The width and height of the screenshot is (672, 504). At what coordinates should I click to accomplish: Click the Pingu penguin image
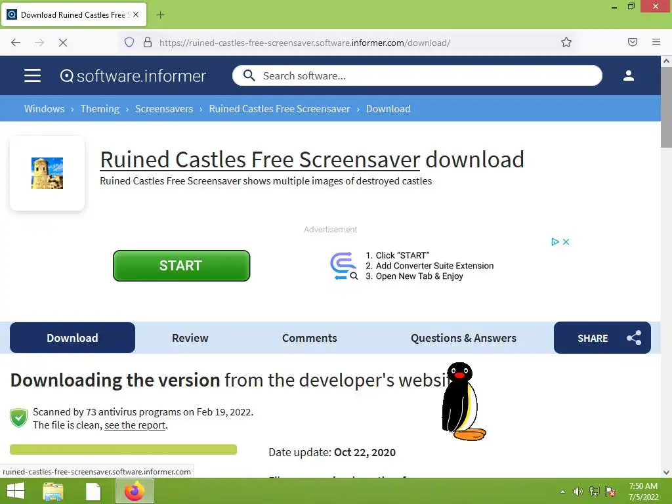click(x=463, y=402)
